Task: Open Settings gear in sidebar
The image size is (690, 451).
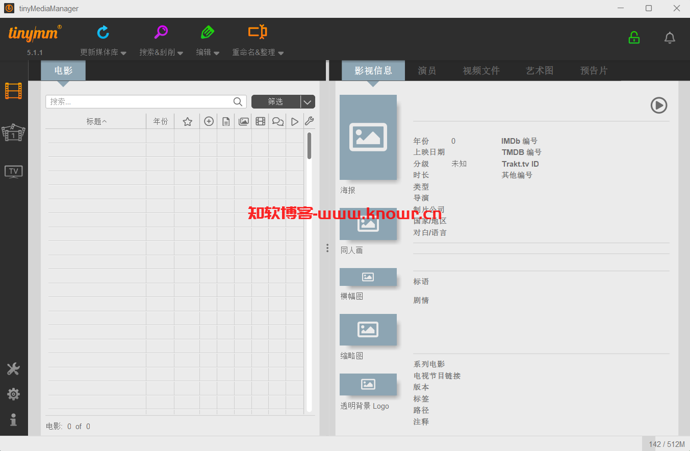Action: pos(13,394)
